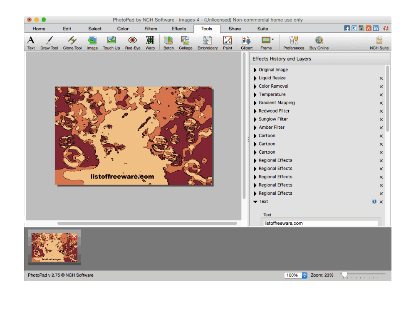
Task: Open the help lifebuoy icon
Action: [x=386, y=28]
